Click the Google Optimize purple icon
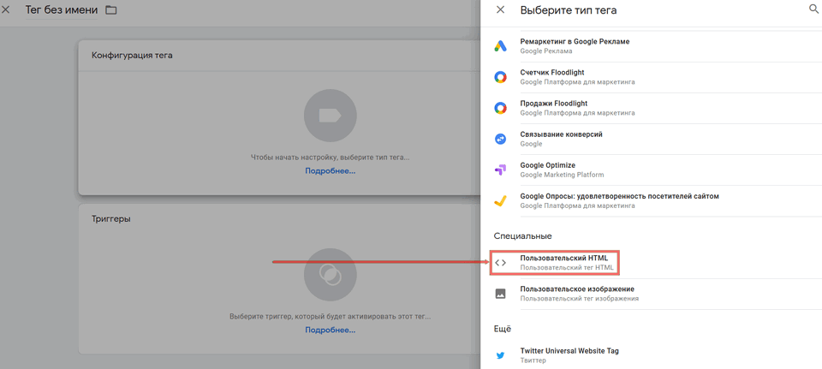 point(500,170)
